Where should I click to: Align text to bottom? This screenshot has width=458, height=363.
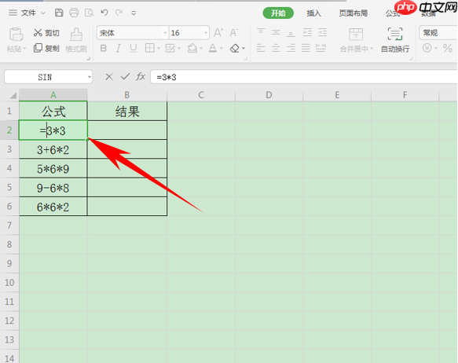[x=291, y=33]
